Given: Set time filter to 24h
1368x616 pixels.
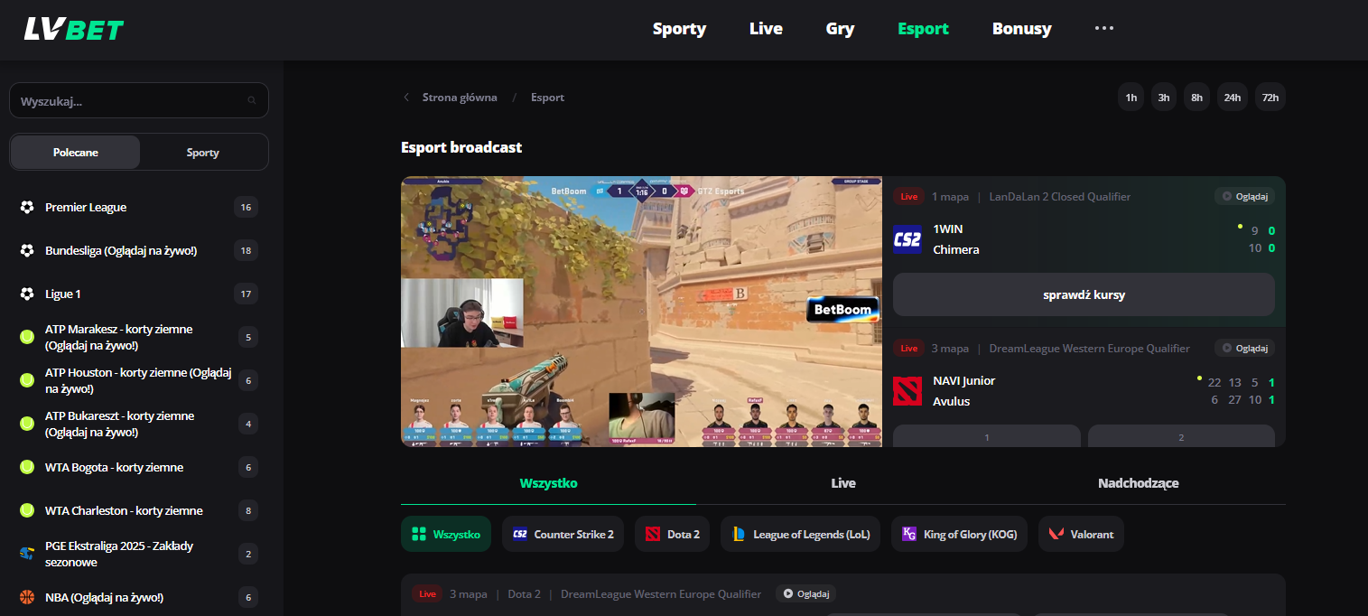Looking at the screenshot, I should tap(1233, 98).
